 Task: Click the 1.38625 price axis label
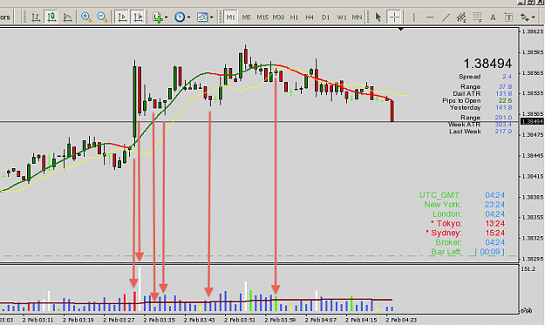click(x=533, y=31)
